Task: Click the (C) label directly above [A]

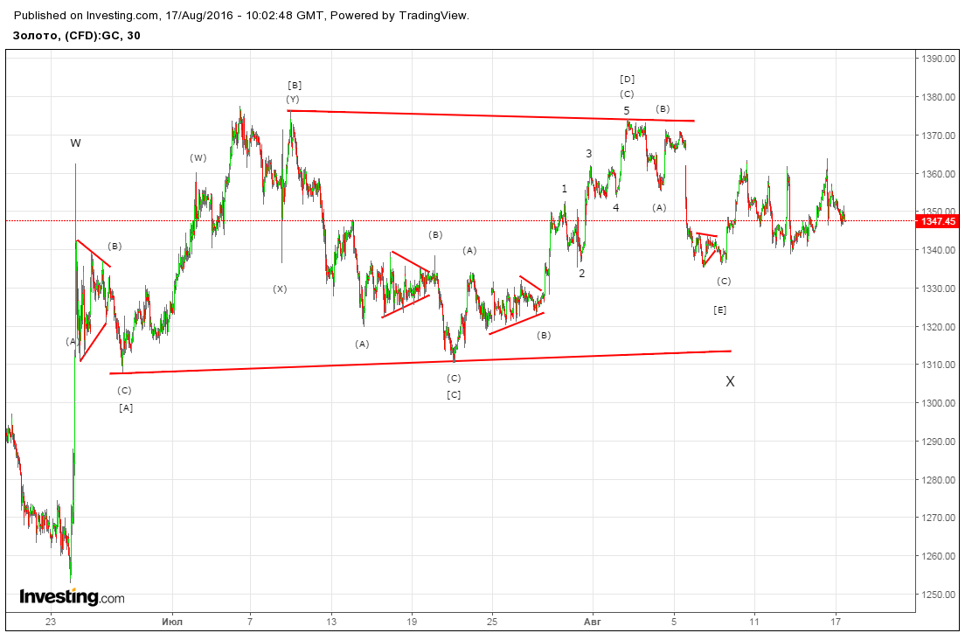Action: pyautogui.click(x=124, y=391)
